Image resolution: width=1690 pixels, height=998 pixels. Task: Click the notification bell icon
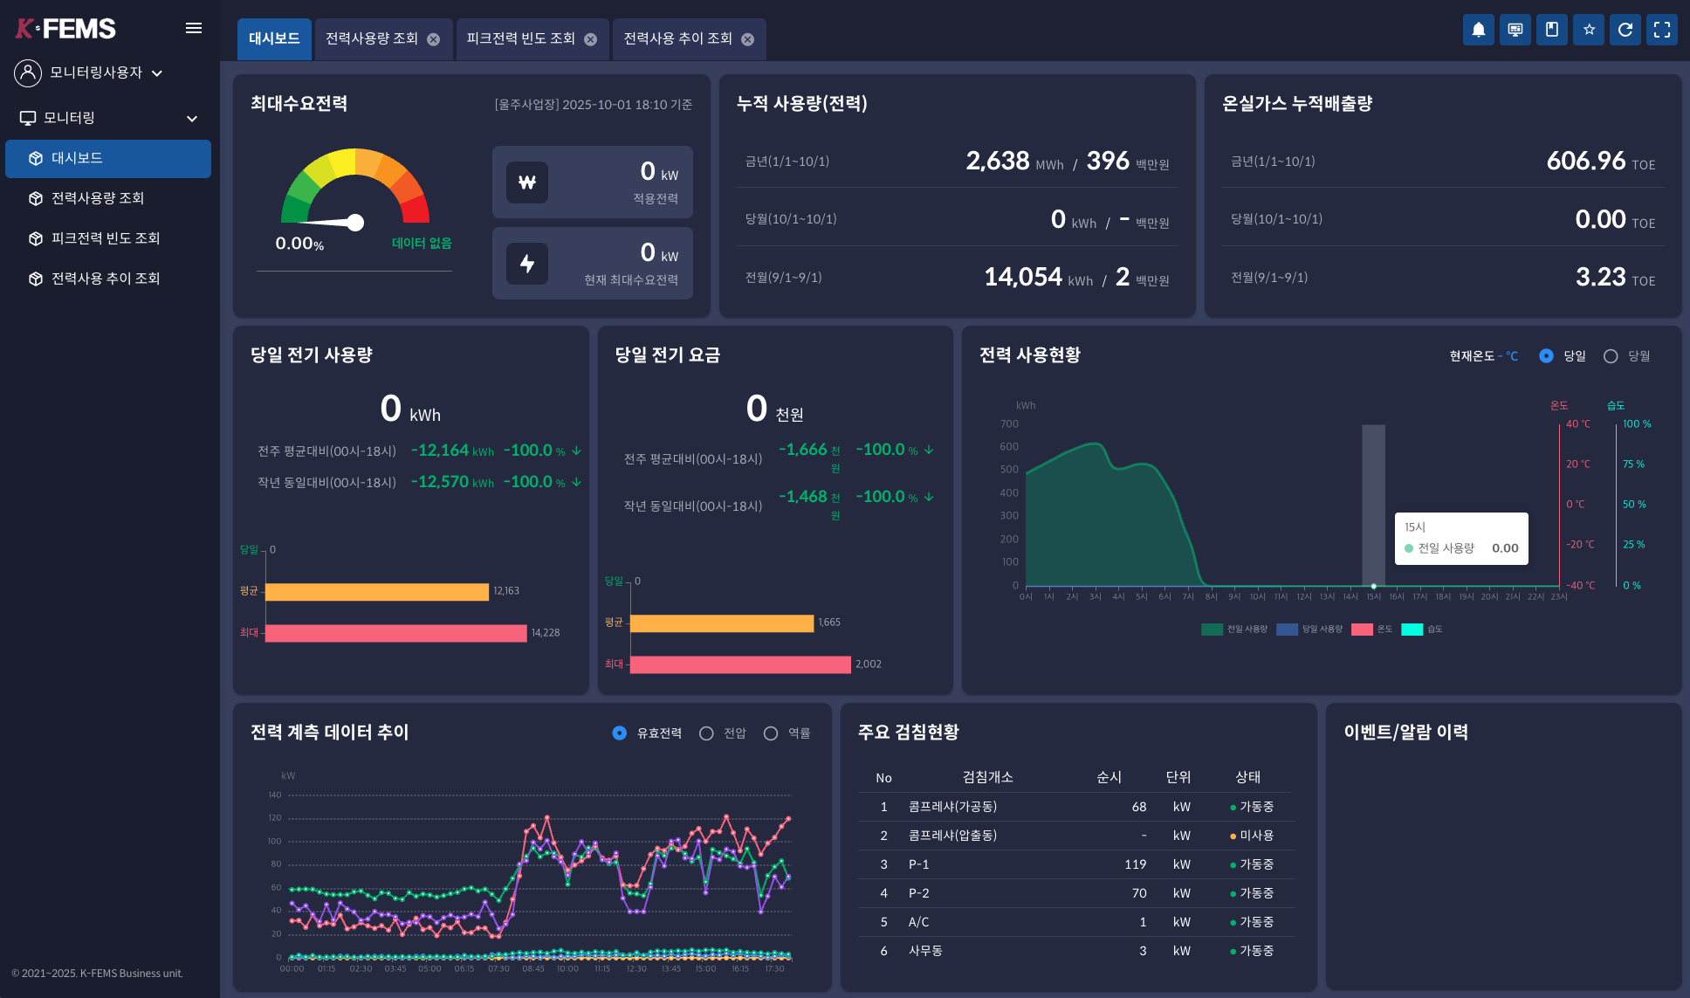pyautogui.click(x=1478, y=30)
